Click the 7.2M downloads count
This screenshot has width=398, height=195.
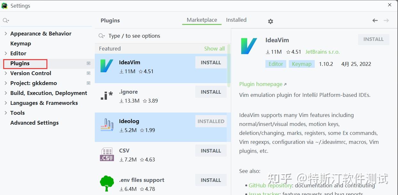[128, 160]
